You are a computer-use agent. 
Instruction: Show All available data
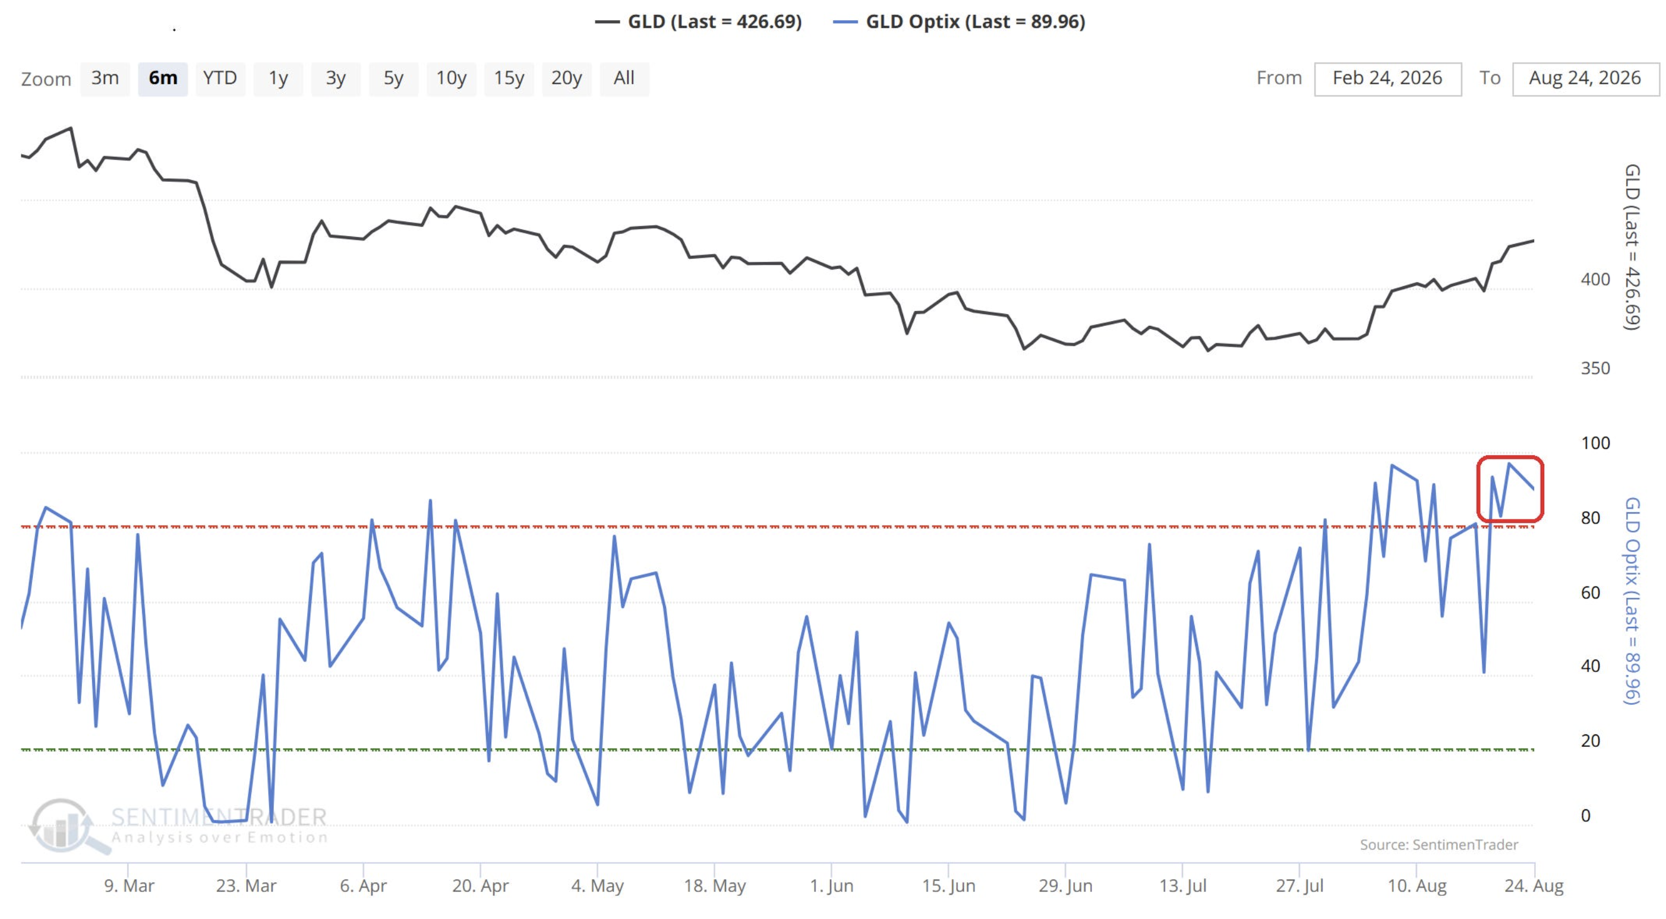[x=624, y=79]
